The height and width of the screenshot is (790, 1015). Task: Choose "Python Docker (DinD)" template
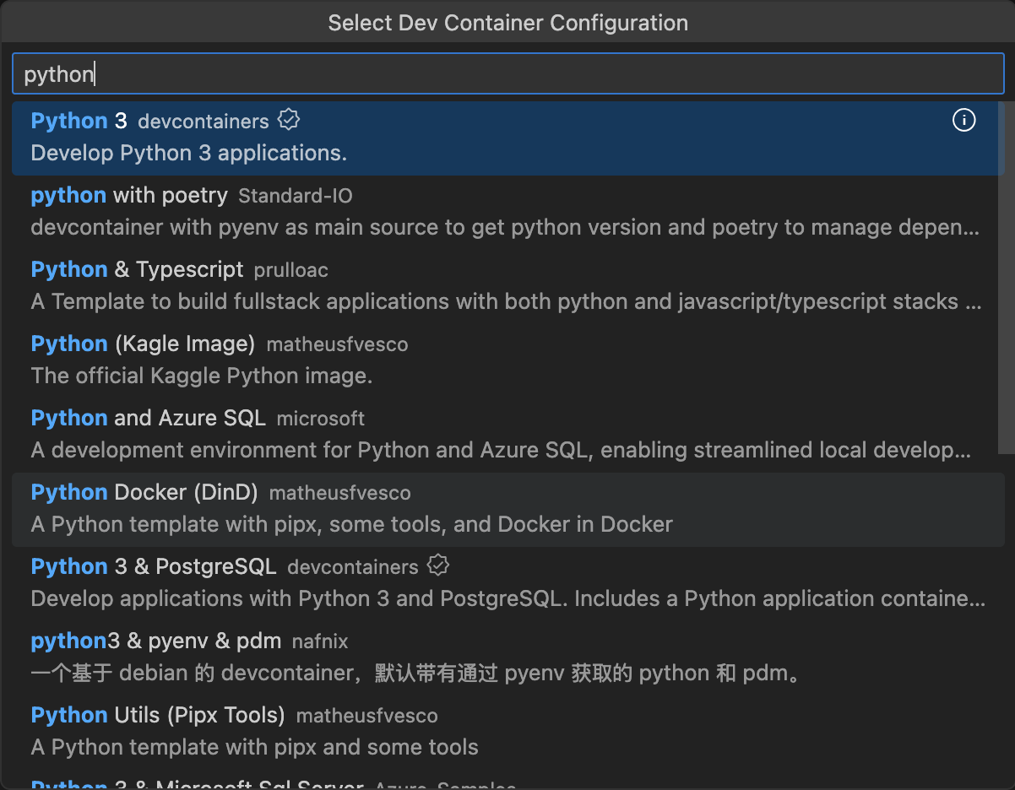point(507,509)
